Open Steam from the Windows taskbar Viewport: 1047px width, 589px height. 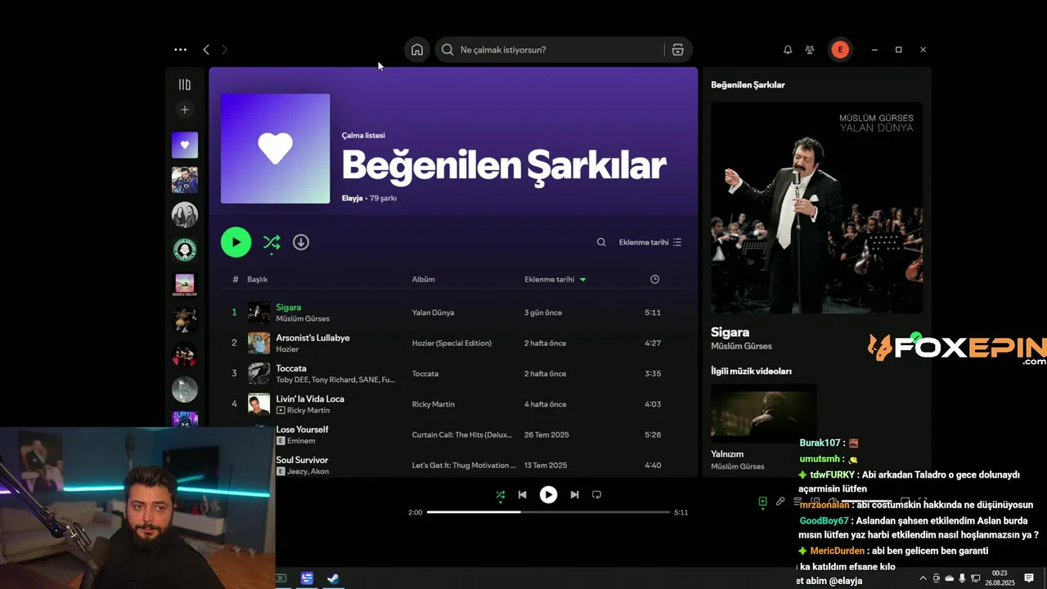coord(333,578)
